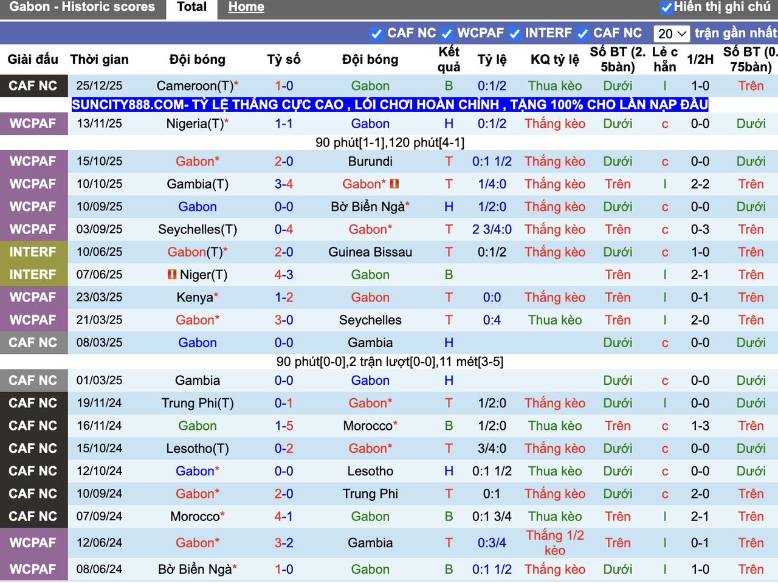Toggle the Hiển thị ghi chú checkbox

pyautogui.click(x=667, y=7)
